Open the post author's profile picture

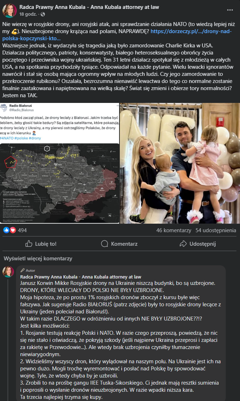10,10
